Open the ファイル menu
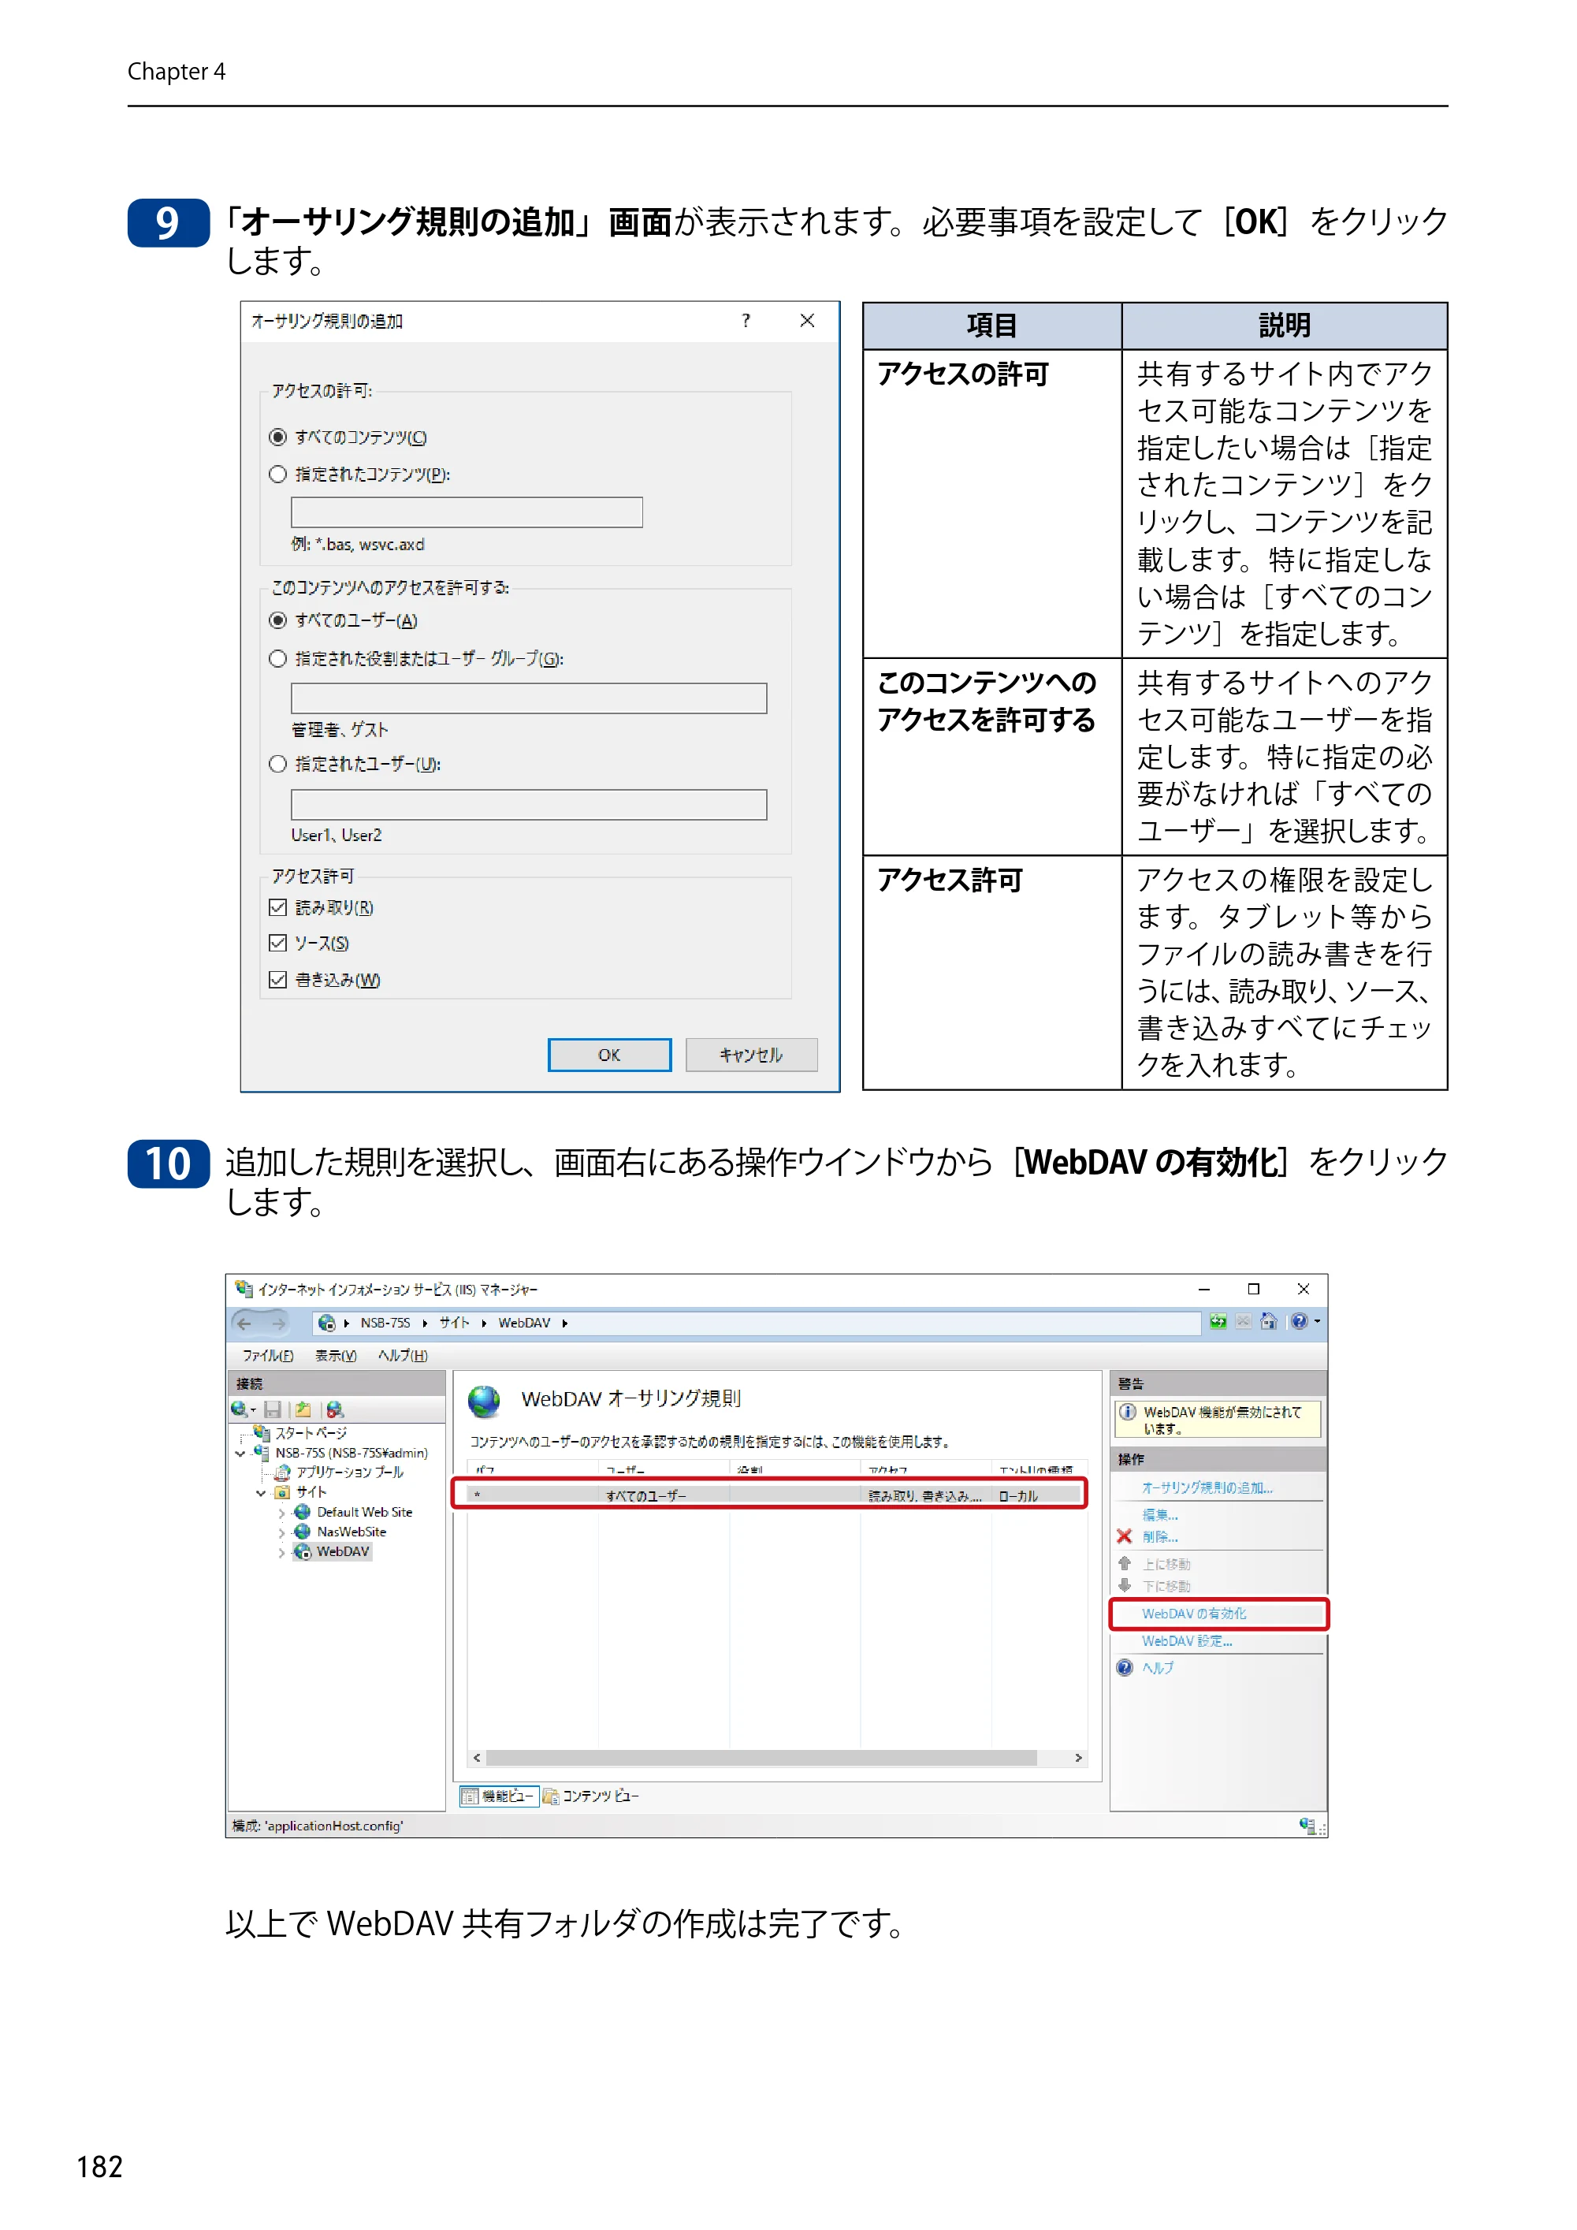1577x2230 pixels. tap(267, 1356)
